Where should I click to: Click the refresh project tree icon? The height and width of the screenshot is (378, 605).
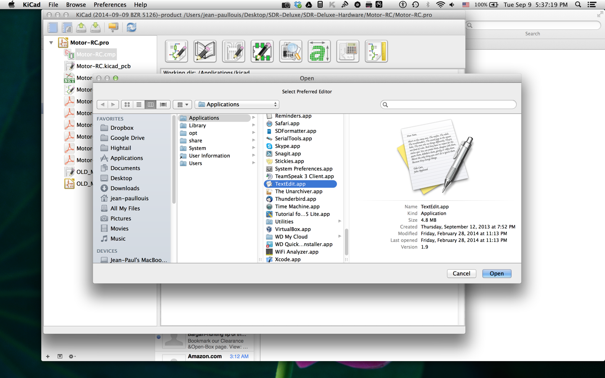pyautogui.click(x=132, y=27)
